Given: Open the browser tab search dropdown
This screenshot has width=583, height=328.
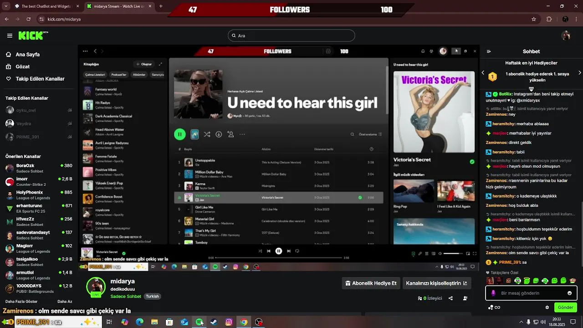Looking at the screenshot, I should tap(6, 6).
